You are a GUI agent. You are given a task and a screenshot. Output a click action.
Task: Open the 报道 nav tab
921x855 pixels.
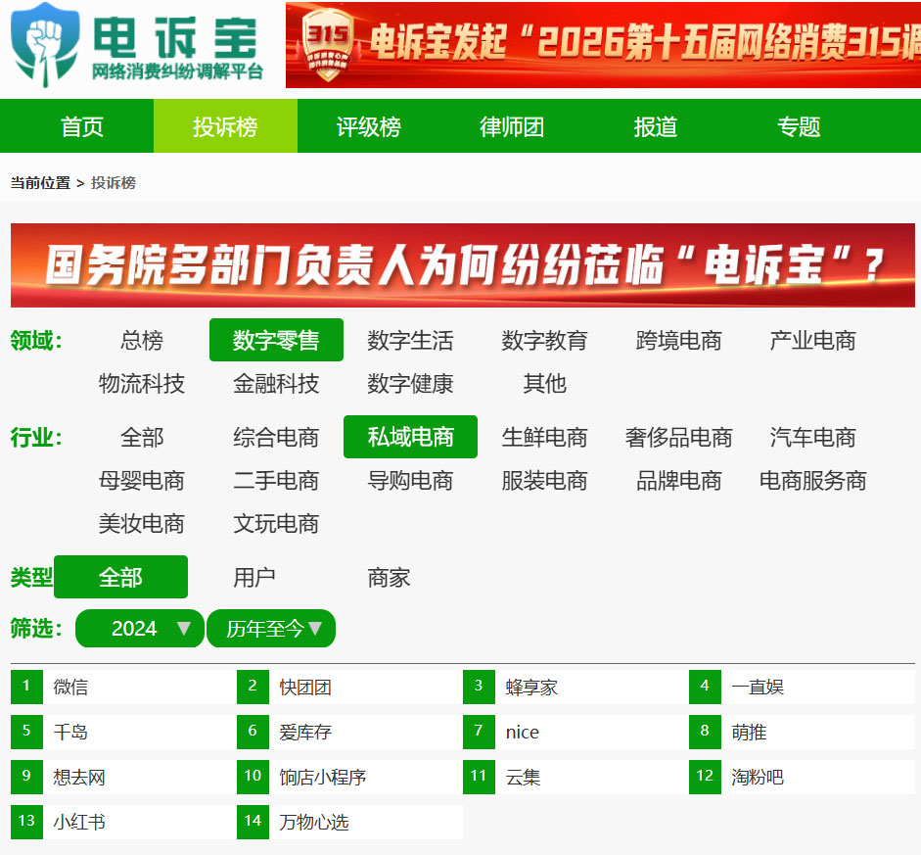[x=656, y=126]
